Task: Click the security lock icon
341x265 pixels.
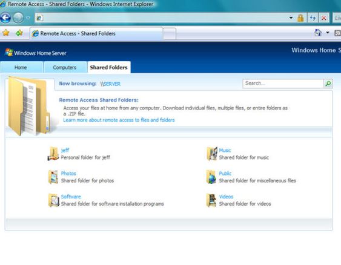Action: 300,18
